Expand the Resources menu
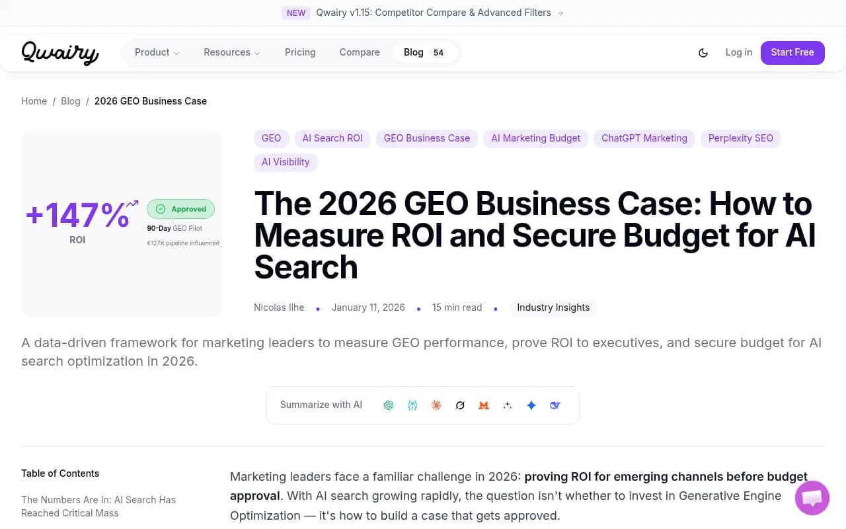This screenshot has height=529, width=846. (231, 52)
